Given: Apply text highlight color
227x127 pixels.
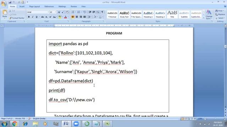Looking at the screenshot, I should click(x=60, y=17).
